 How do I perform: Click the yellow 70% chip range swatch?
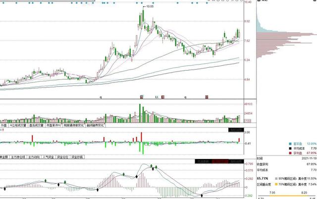click(276, 184)
